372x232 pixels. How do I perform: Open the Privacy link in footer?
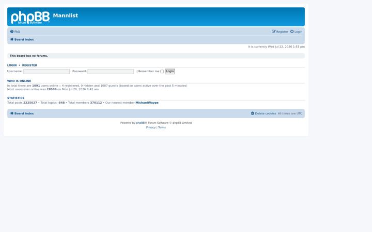point(151,127)
